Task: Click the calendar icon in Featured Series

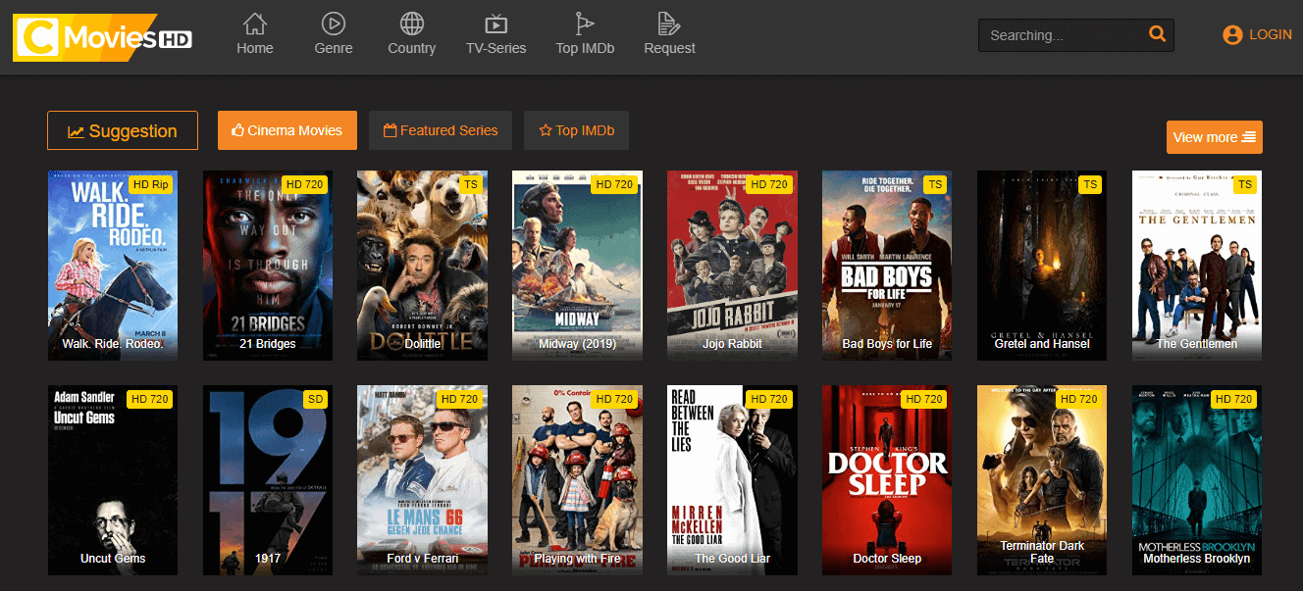Action: coord(390,129)
